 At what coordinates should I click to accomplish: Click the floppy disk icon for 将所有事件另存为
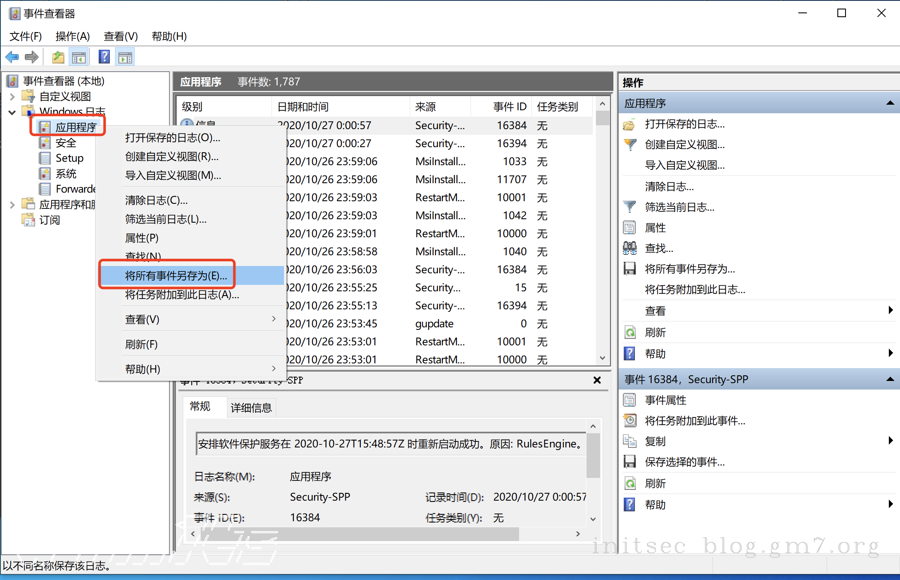pyautogui.click(x=629, y=269)
